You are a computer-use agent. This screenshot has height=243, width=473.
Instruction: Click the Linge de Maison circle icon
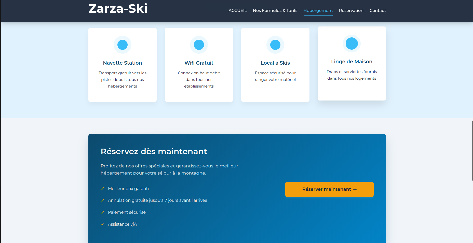352,44
